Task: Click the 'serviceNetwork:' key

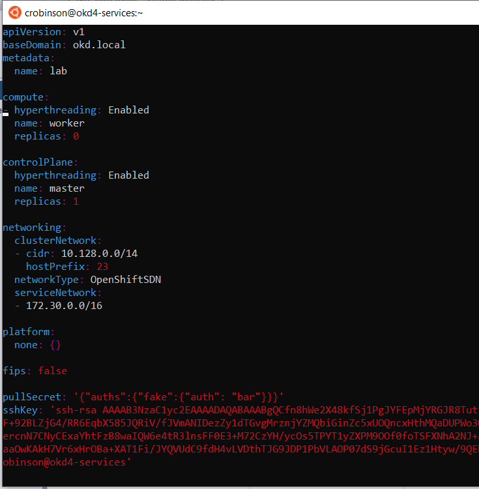Action: click(58, 293)
